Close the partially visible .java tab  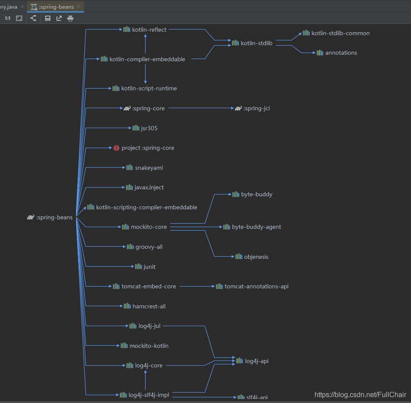[x=22, y=7]
